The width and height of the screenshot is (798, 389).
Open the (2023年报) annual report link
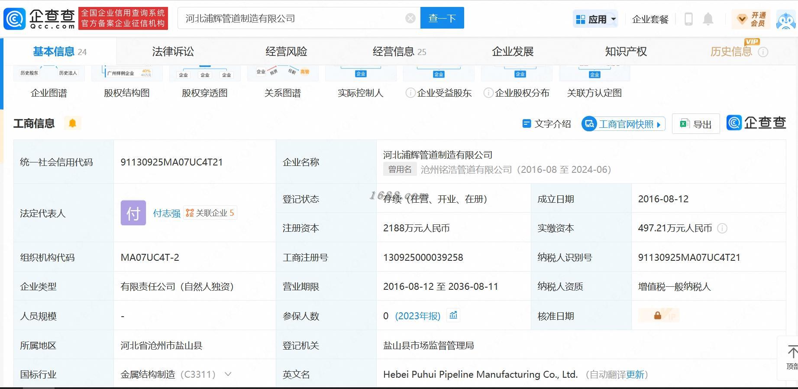point(417,316)
